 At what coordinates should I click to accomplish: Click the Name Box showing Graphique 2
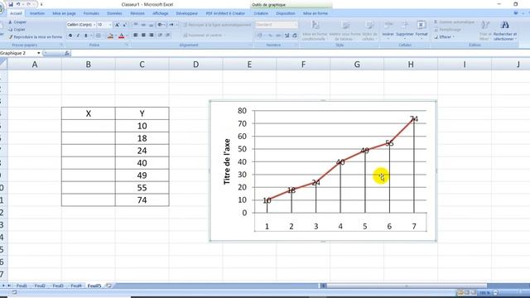(17, 53)
